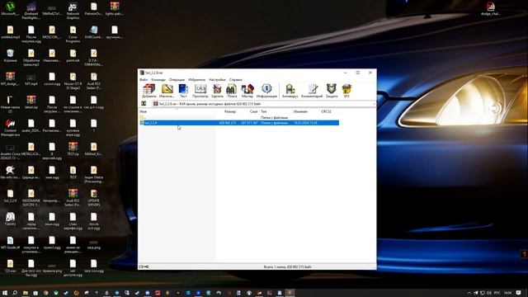Screen dimensions: 528x297
Task: Select the dodge_chal... icon at the top-right of the desktop
Action: pos(490,9)
